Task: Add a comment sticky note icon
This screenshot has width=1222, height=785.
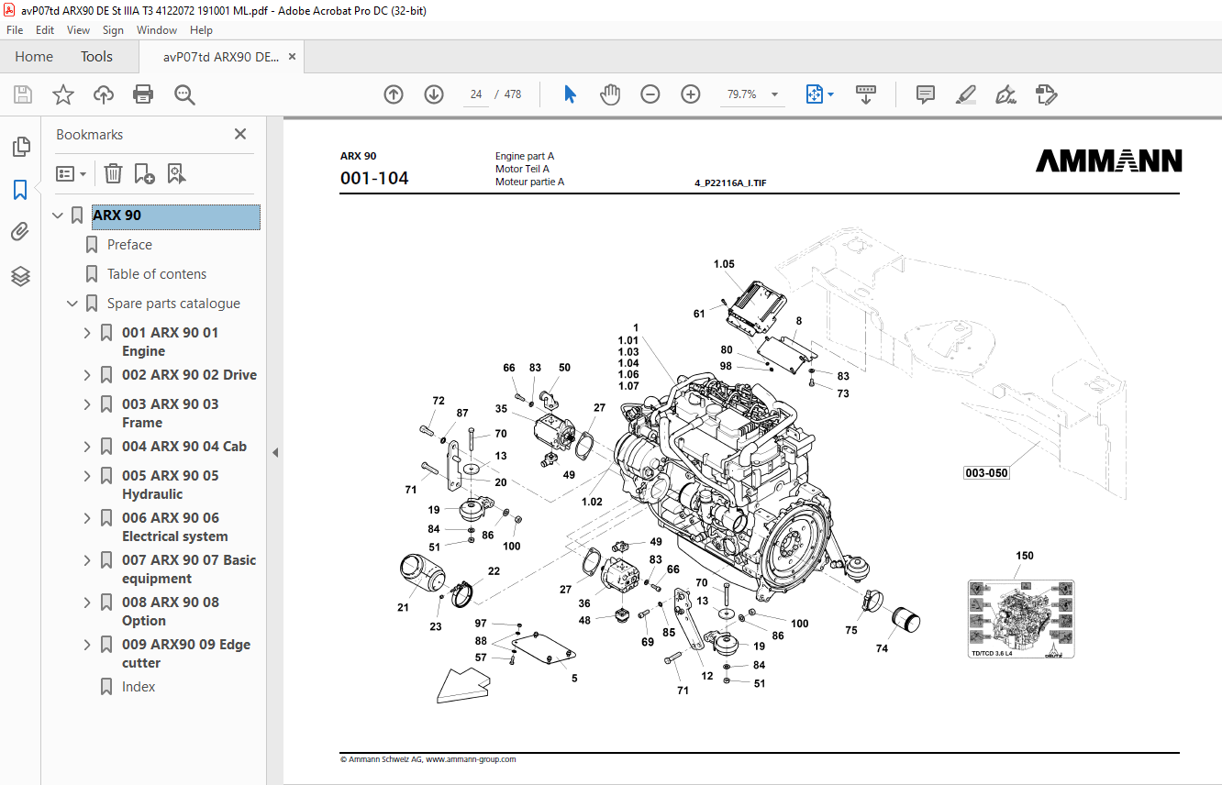Action: [926, 94]
